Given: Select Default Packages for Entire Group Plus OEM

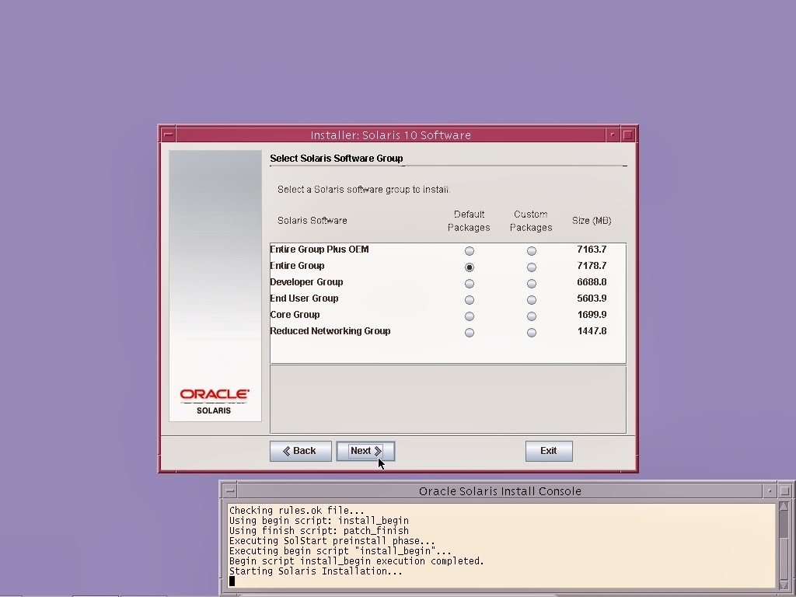Looking at the screenshot, I should [469, 250].
